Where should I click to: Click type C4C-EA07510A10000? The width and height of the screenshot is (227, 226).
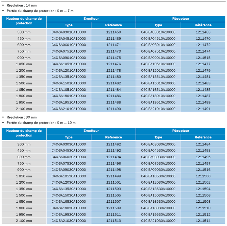tap(158, 51)
